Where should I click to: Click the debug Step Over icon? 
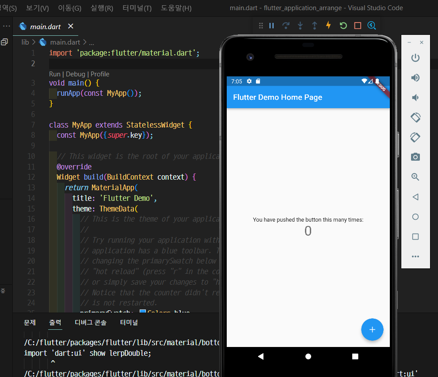click(286, 26)
